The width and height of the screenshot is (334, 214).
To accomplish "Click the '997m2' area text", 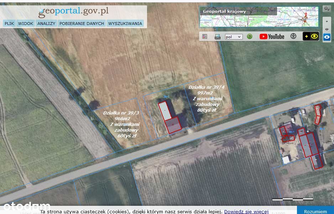I will pyautogui.click(x=205, y=93).
